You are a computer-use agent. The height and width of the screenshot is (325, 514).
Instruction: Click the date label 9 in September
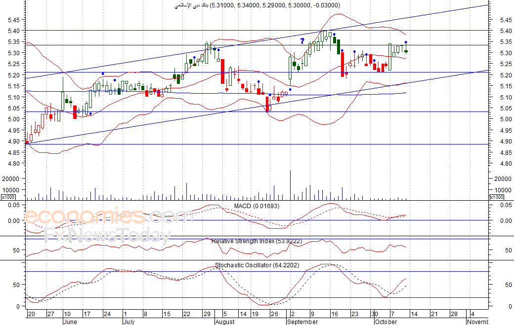312,314
